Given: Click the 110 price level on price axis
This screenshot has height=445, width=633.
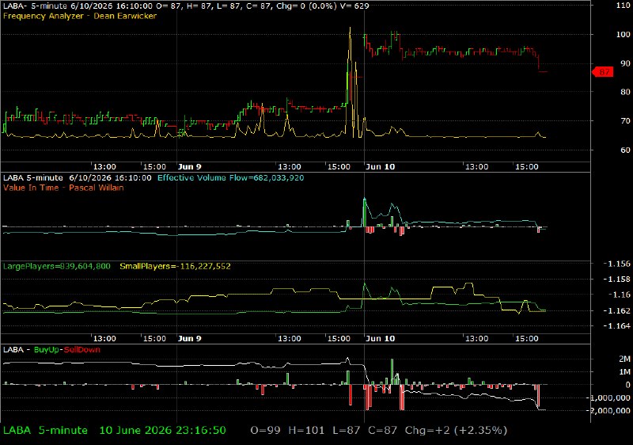Looking at the screenshot, I should coord(623,6).
